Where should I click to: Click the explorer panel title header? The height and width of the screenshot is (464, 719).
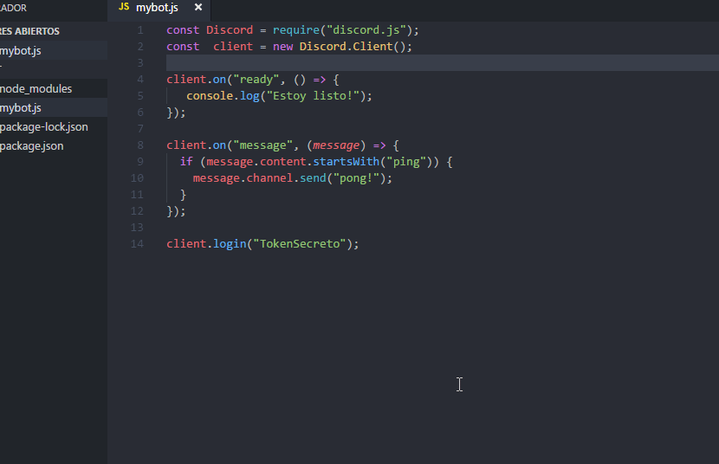point(13,8)
